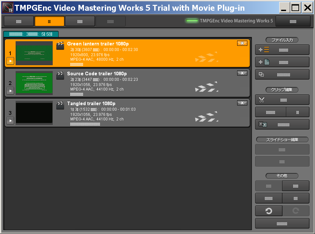Image resolution: width=315 pixels, height=234 pixels.
Task: Click the button right of TMPGEnc Video Mastering Works 5 label
Action: tap(293, 21)
